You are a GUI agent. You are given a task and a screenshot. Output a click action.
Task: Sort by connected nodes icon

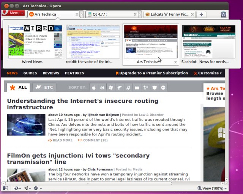click(x=145, y=88)
